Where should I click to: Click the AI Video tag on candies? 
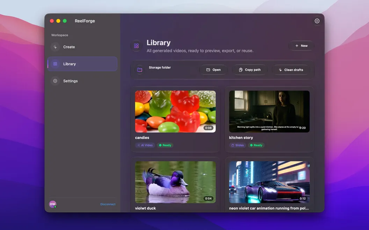[145, 145]
